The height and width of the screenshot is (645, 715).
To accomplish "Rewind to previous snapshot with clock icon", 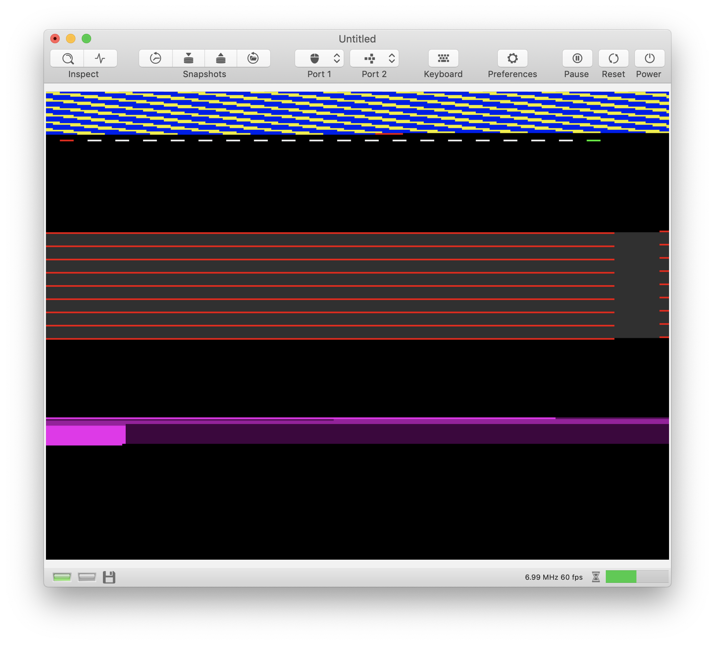I will click(156, 58).
